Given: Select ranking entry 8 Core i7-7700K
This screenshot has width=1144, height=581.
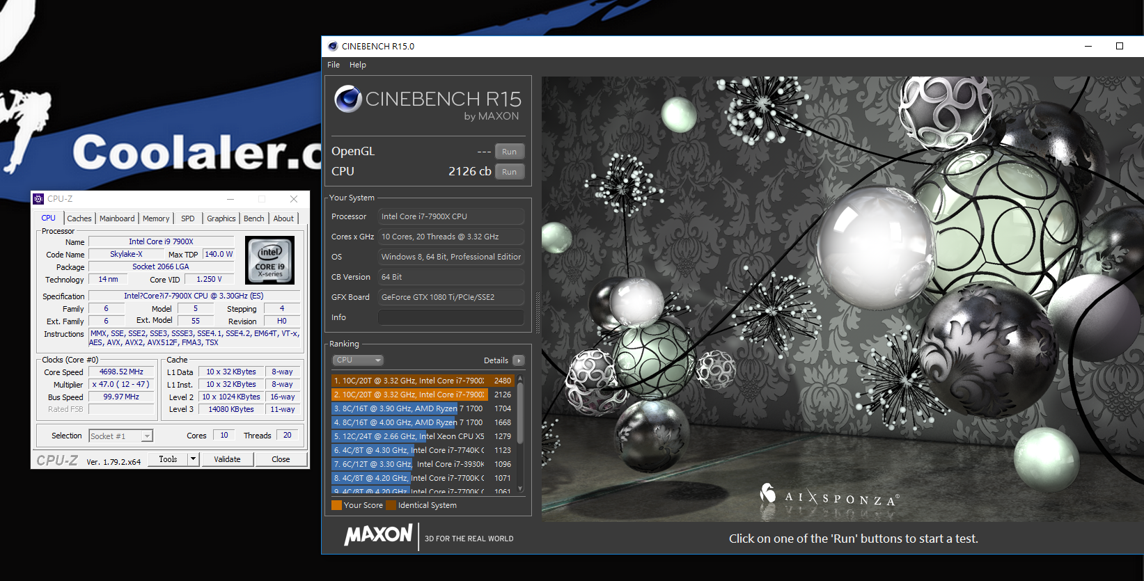Looking at the screenshot, I should pyautogui.click(x=423, y=478).
